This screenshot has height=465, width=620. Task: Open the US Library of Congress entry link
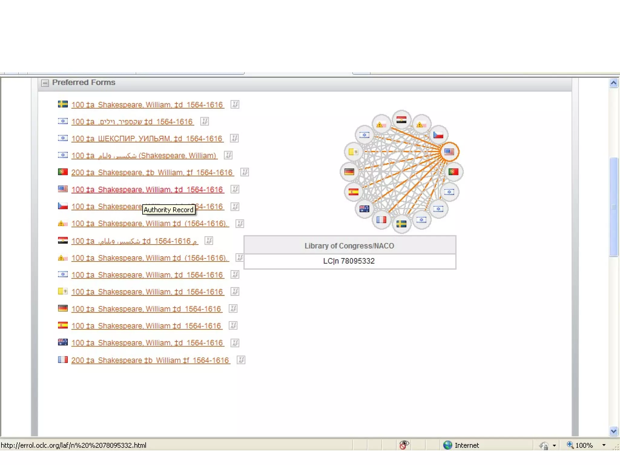click(x=147, y=190)
